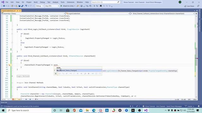Navigate backward with the toolbar back arrow

(4, 6)
